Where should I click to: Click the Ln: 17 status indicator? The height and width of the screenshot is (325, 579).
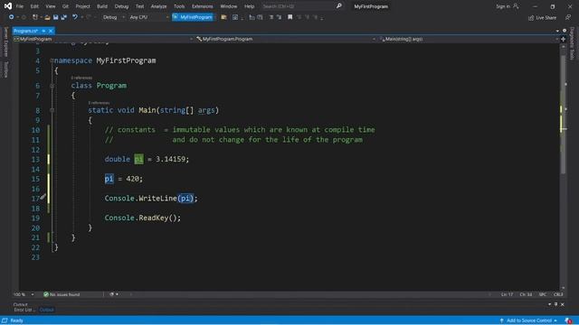pyautogui.click(x=507, y=294)
